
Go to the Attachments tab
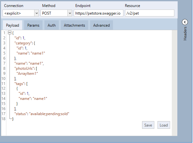pos(74,25)
